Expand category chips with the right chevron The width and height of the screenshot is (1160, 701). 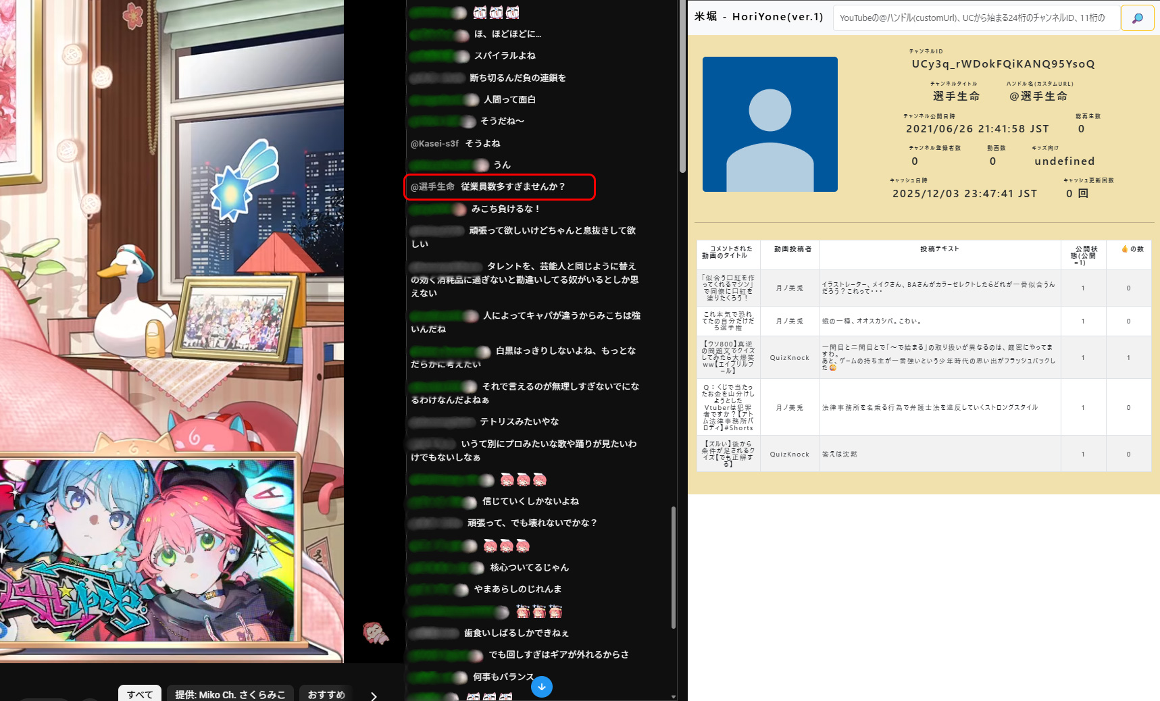click(x=374, y=695)
